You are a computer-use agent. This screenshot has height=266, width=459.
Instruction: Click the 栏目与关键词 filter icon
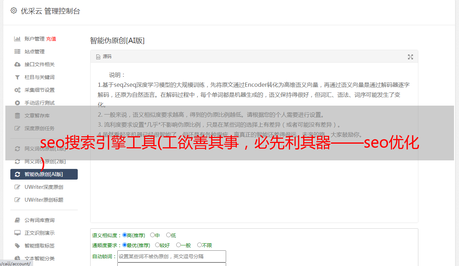coord(17,77)
